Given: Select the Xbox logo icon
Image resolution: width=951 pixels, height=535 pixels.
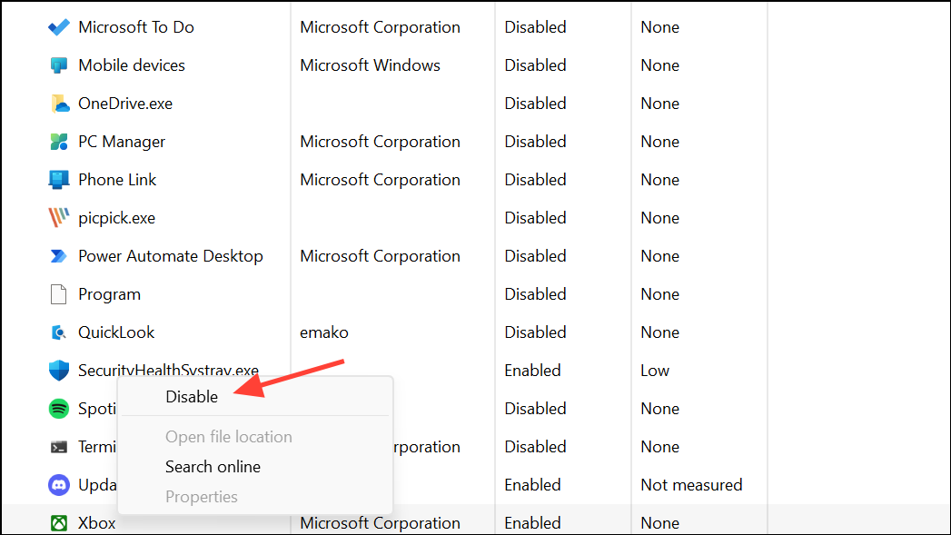Looking at the screenshot, I should tap(59, 523).
